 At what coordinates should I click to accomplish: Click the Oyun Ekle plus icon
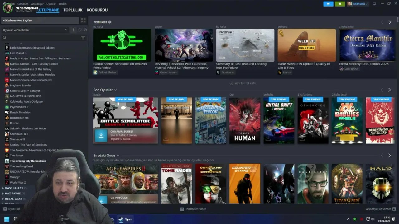point(5,209)
